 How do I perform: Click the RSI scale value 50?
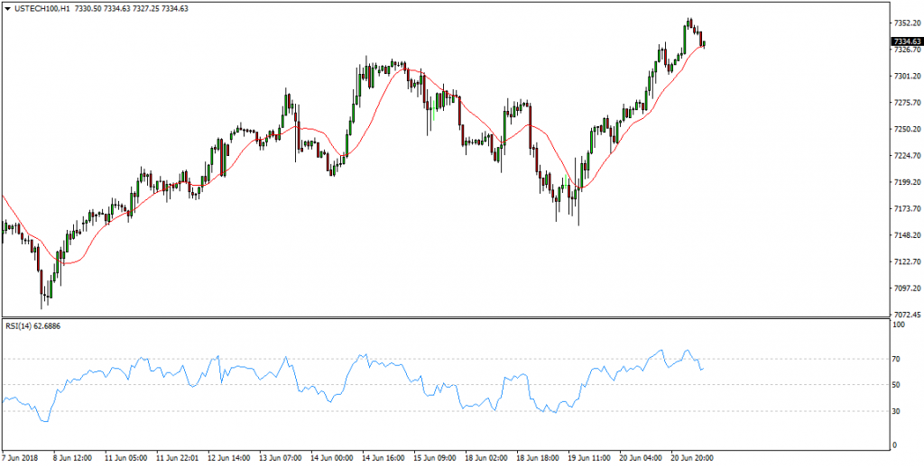tap(895, 385)
